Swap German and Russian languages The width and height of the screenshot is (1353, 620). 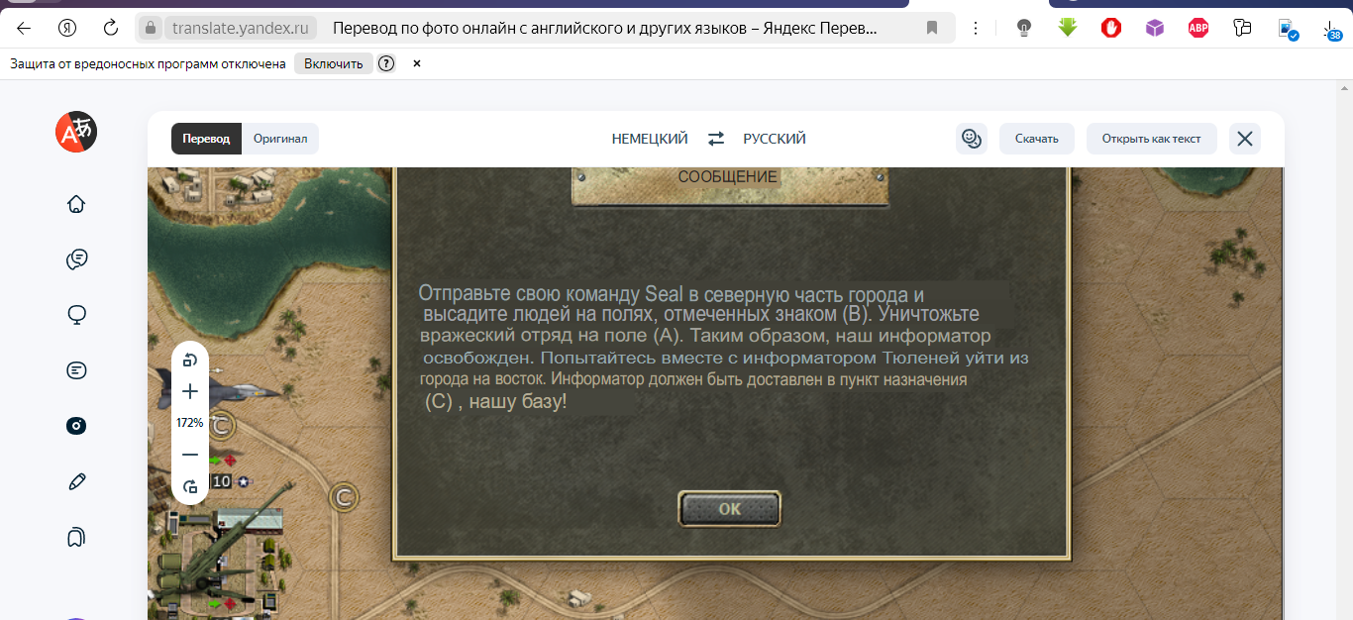715,139
